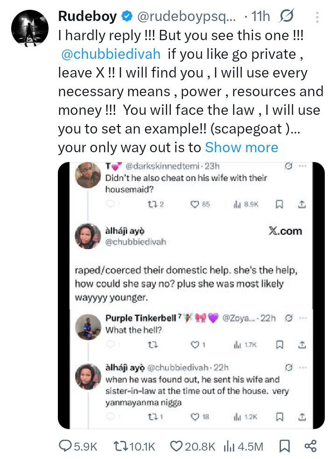Click the reply icon showing 5.9K
This screenshot has height=459, width=336.
[65, 446]
